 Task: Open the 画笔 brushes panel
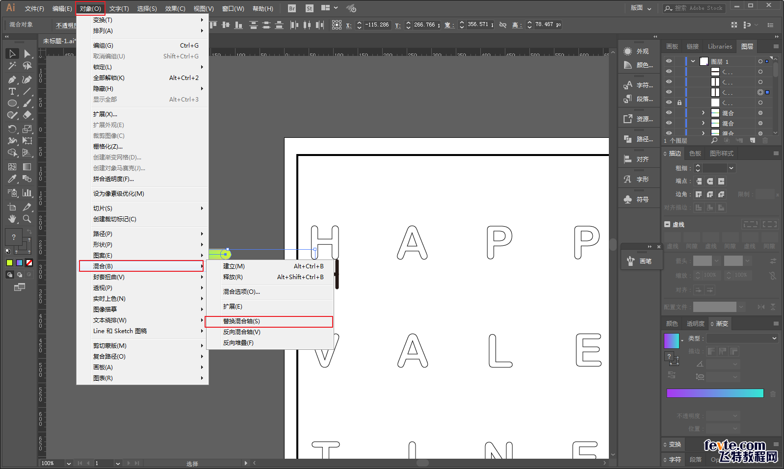[x=641, y=261]
